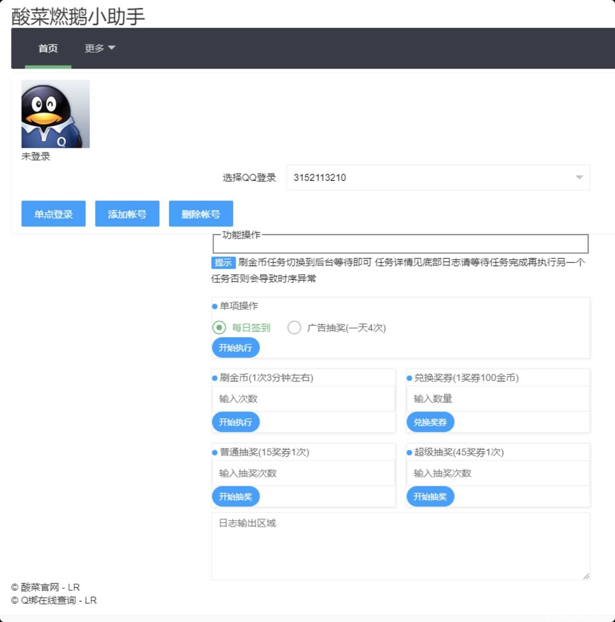This screenshot has width=615, height=622.
Task: Click 开始执行 under 刷金币
Action: [x=236, y=422]
